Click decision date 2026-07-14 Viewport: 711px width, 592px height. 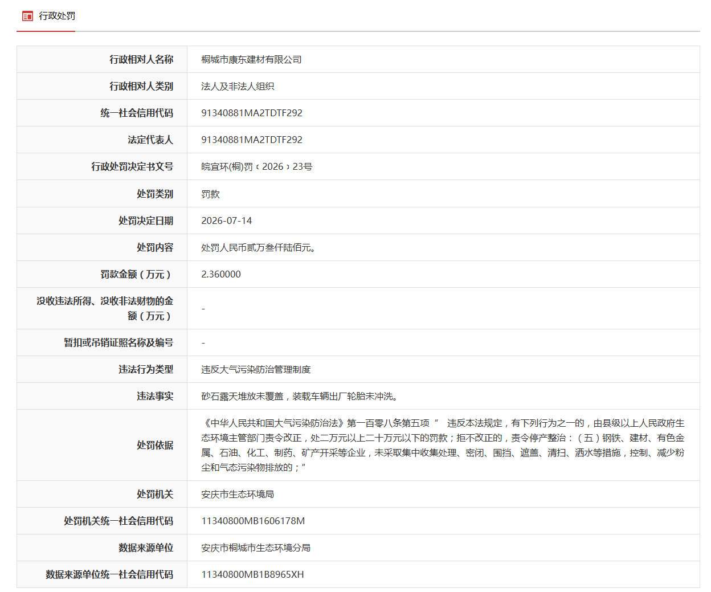[226, 221]
